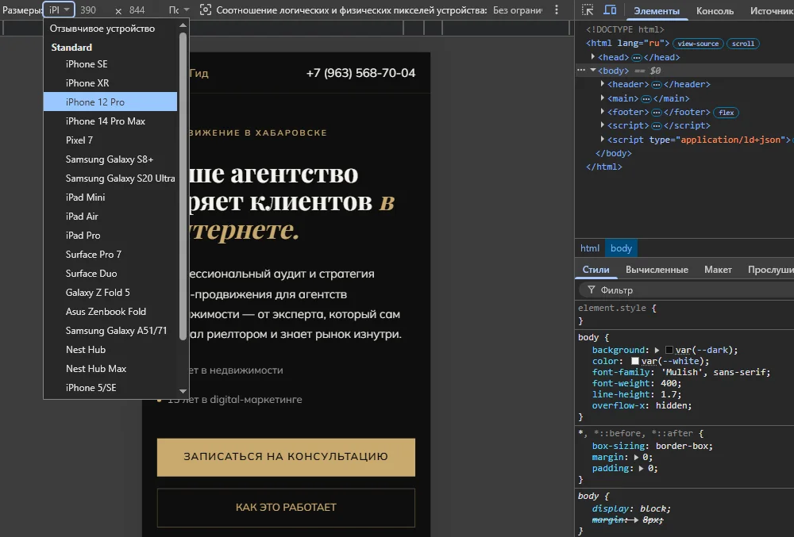Click phone number +7 (963) 568-70-04
The image size is (794, 537).
point(360,73)
